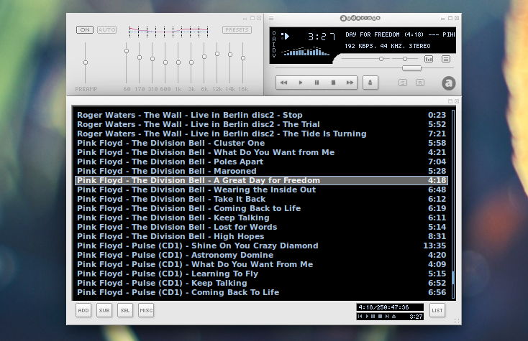Image resolution: width=528 pixels, height=341 pixels.
Task: Toggle the equalizer window button
Action: coord(428,59)
